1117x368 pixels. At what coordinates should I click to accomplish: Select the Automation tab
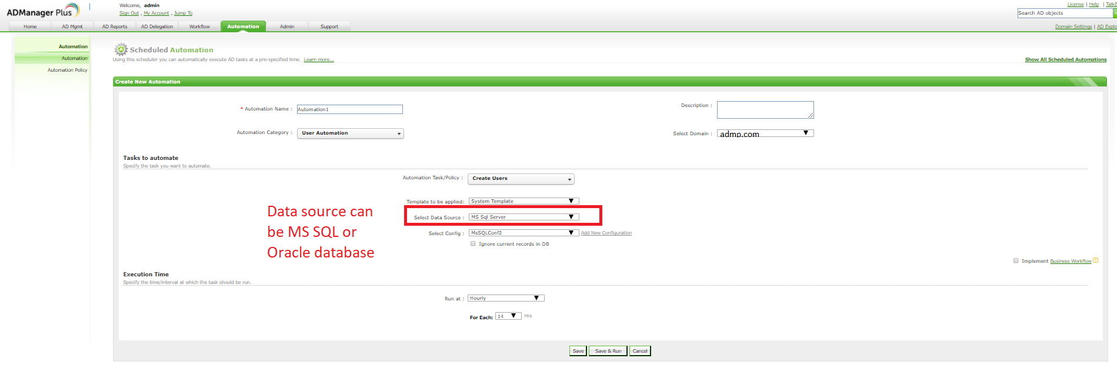coord(243,26)
